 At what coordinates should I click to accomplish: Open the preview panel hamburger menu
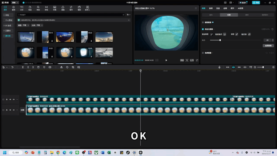pos(196,8)
